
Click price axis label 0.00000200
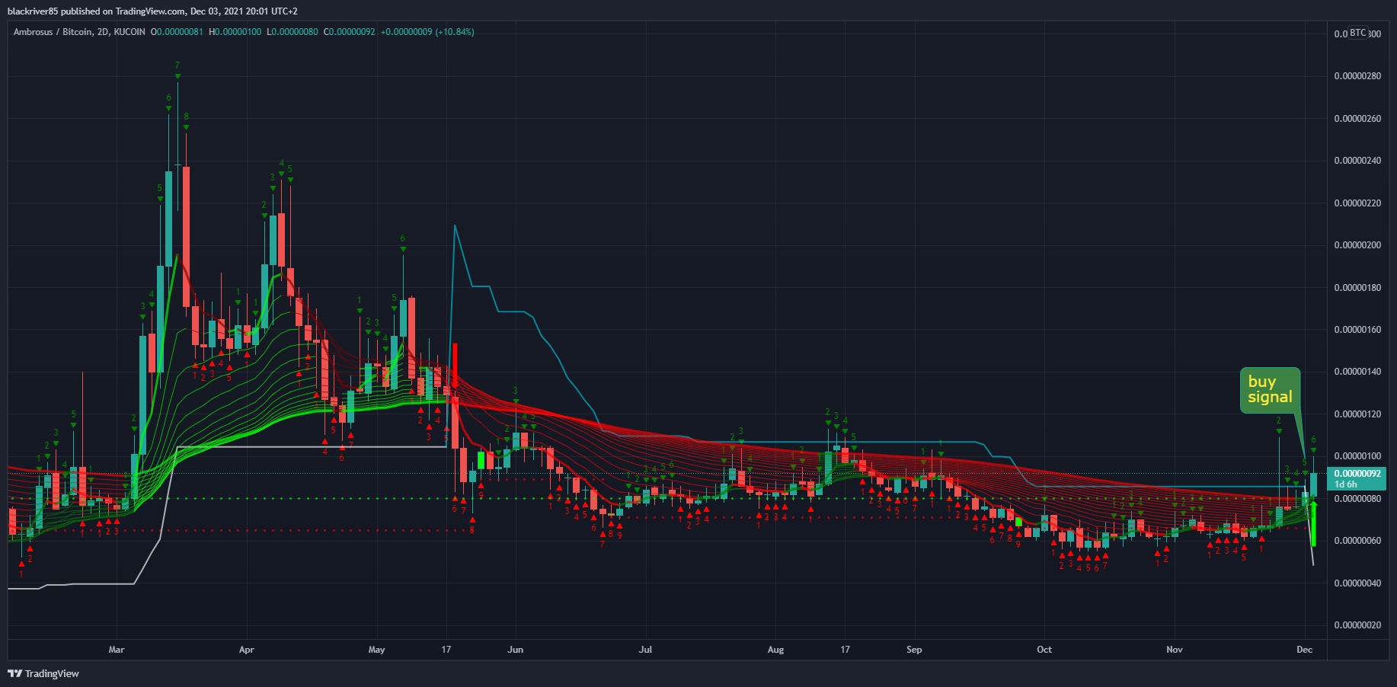click(1357, 245)
